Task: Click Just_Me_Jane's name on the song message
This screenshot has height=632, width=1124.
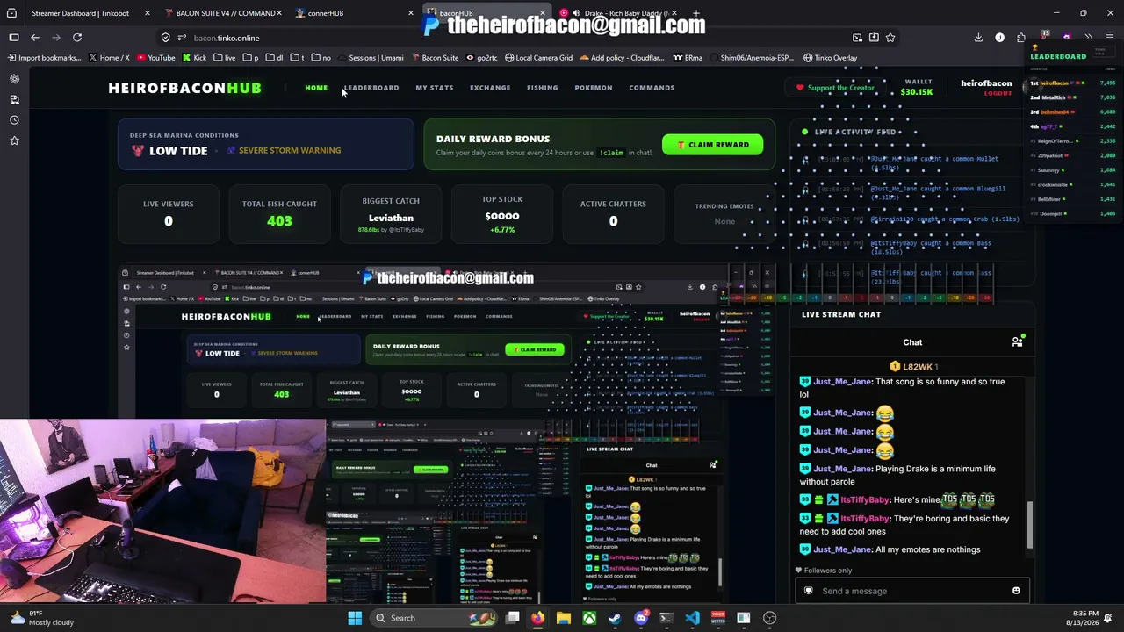Action: pos(842,382)
